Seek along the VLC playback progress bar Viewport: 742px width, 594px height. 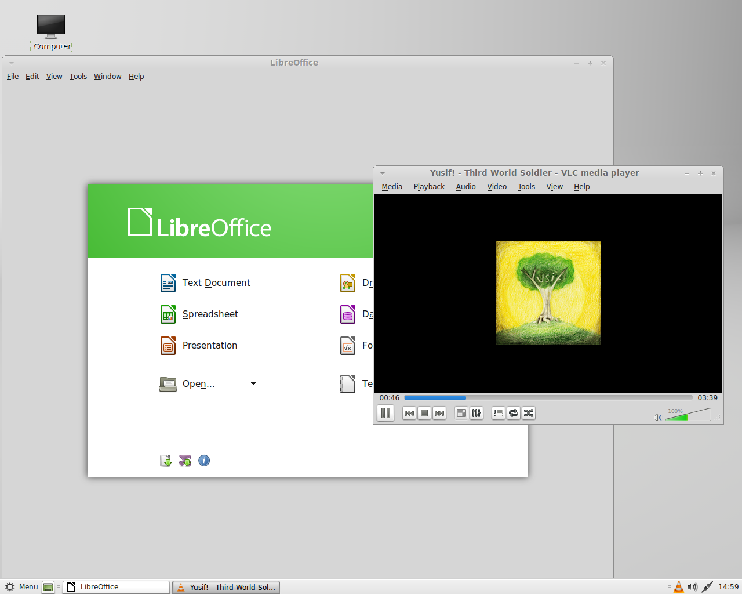pos(548,398)
